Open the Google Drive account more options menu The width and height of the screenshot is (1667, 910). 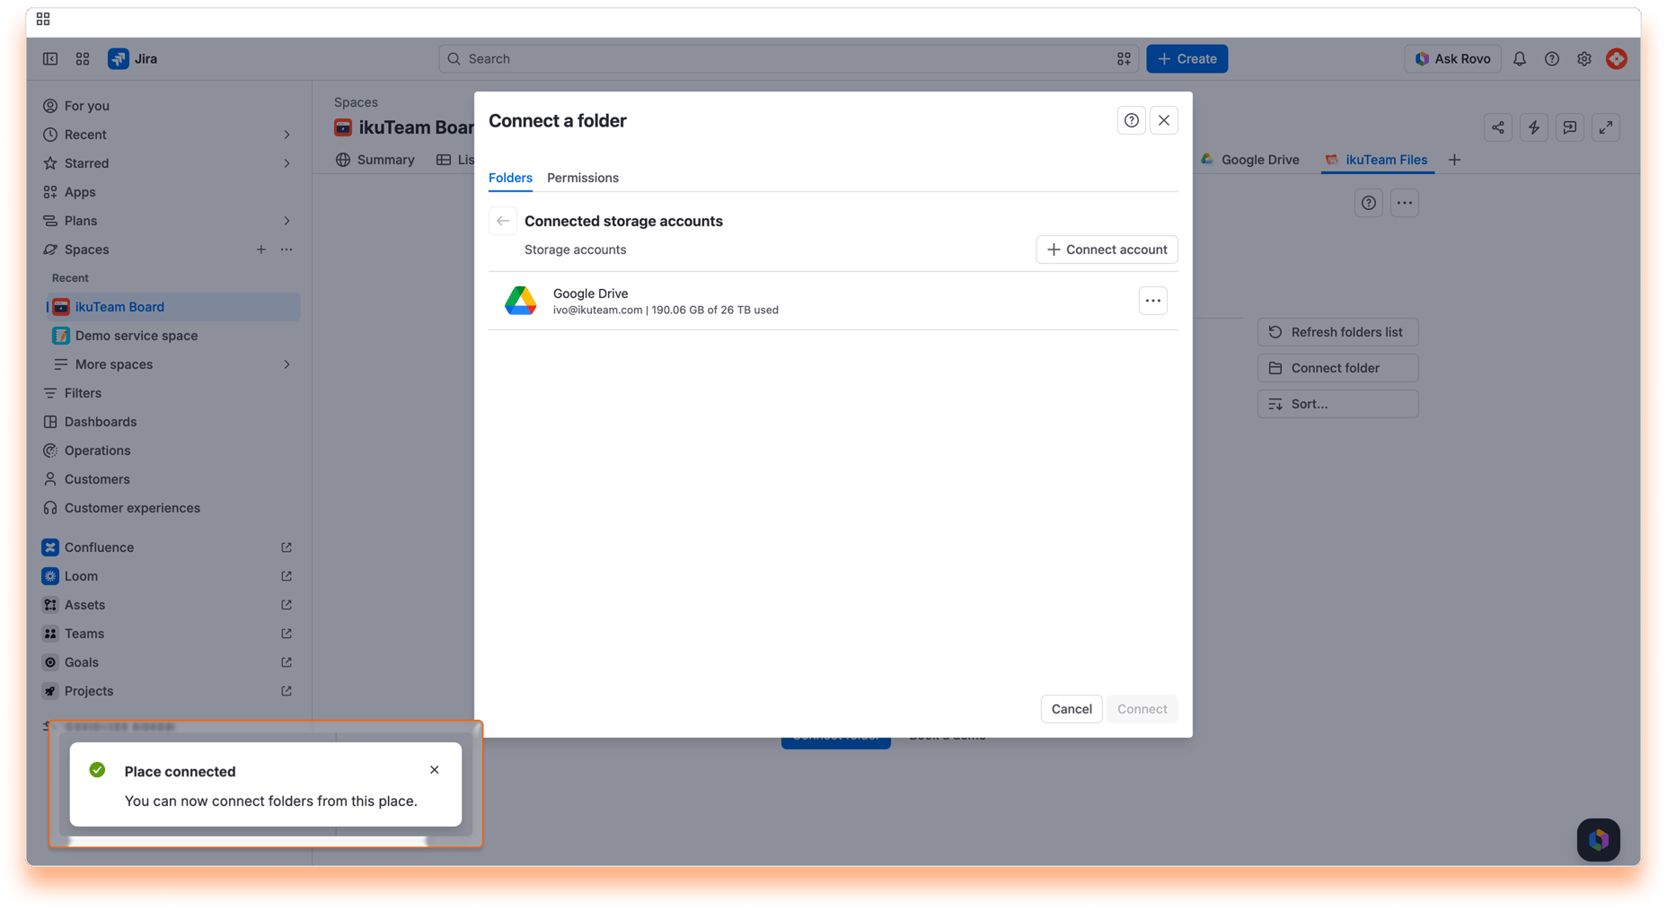point(1153,301)
